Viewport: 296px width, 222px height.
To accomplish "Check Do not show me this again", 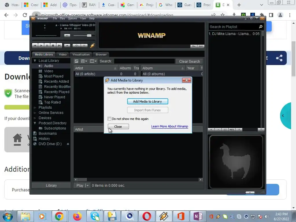I will pos(109,119).
